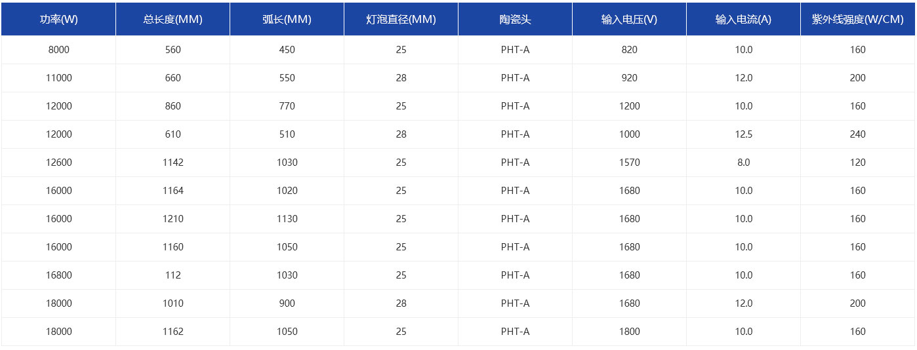Click the arc length value 900
Image resolution: width=917 pixels, height=350 pixels.
[287, 303]
